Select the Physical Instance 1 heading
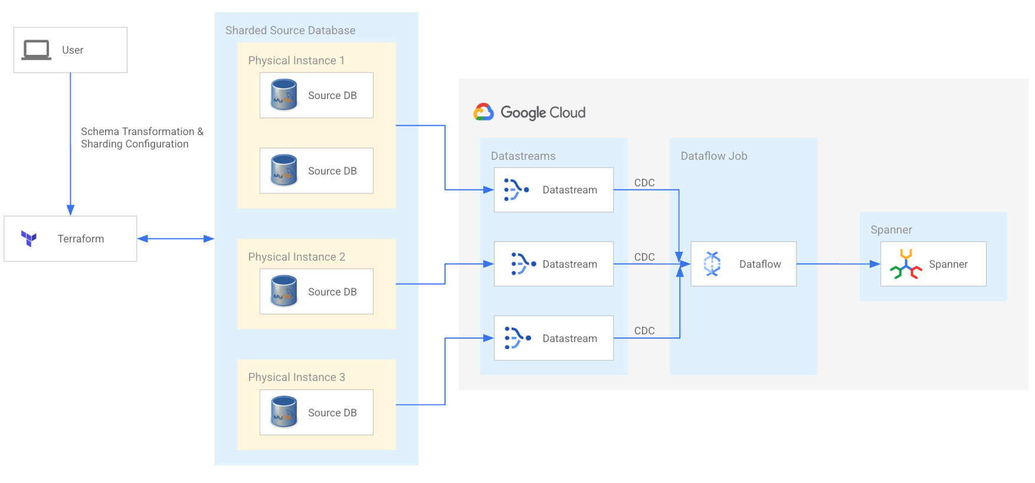Screen dimensions: 1035x483 pos(296,61)
